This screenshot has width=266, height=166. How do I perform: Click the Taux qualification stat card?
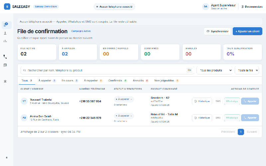(x=243, y=52)
